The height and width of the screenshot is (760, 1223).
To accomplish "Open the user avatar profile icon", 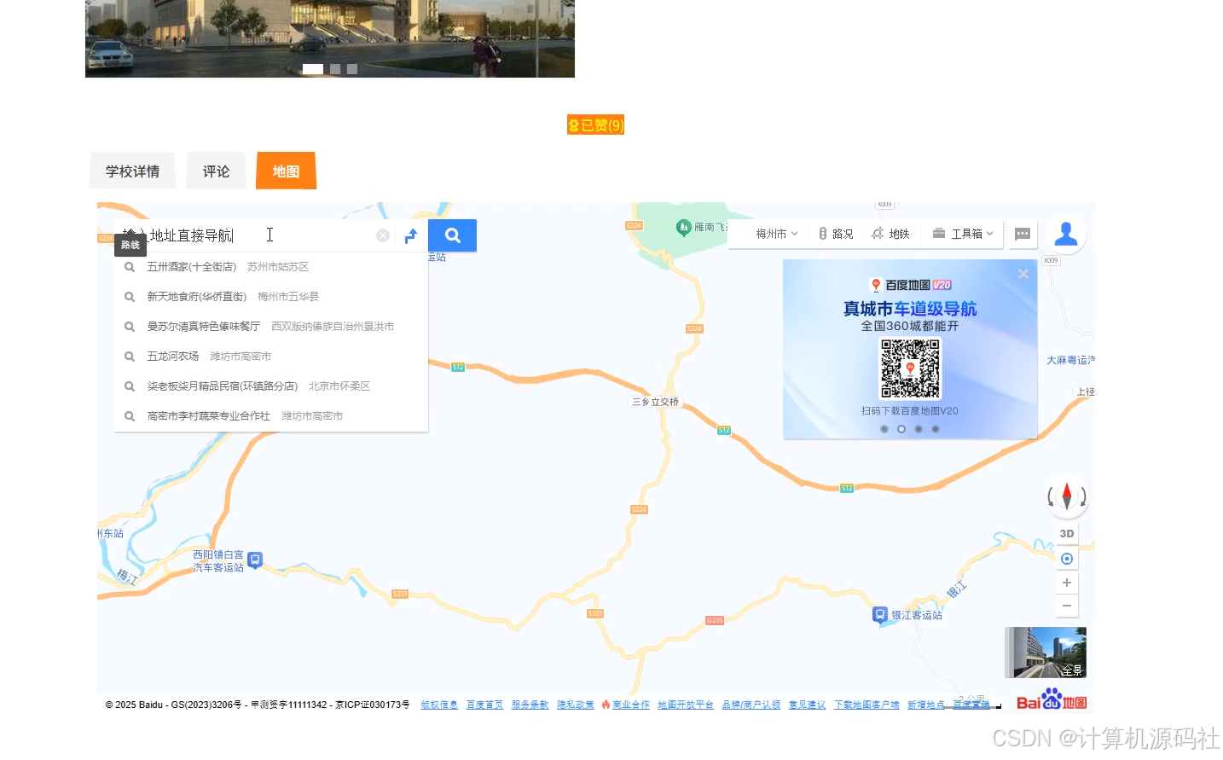I will (x=1064, y=232).
